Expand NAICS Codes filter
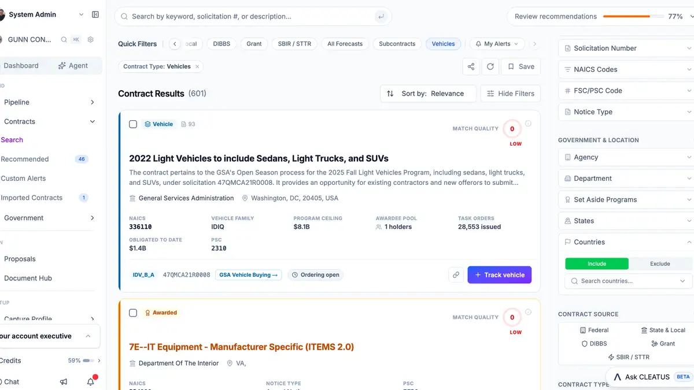This screenshot has height=390, width=694. click(626, 69)
